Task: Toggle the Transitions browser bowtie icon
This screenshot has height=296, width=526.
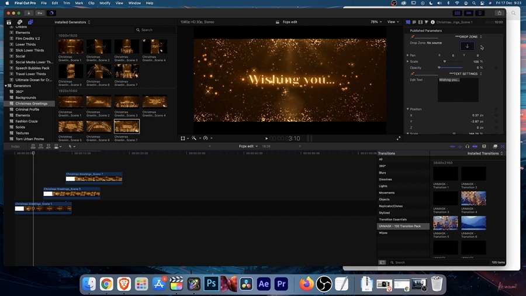Action: (503, 147)
